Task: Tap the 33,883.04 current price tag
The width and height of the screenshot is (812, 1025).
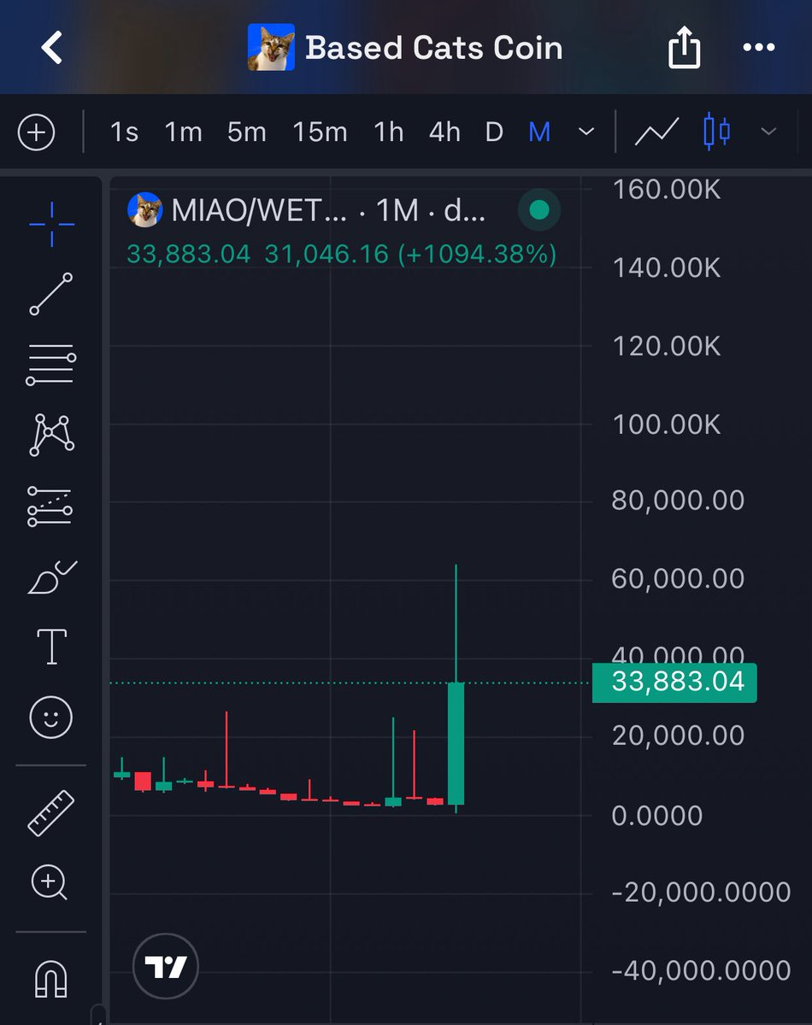Action: click(674, 682)
